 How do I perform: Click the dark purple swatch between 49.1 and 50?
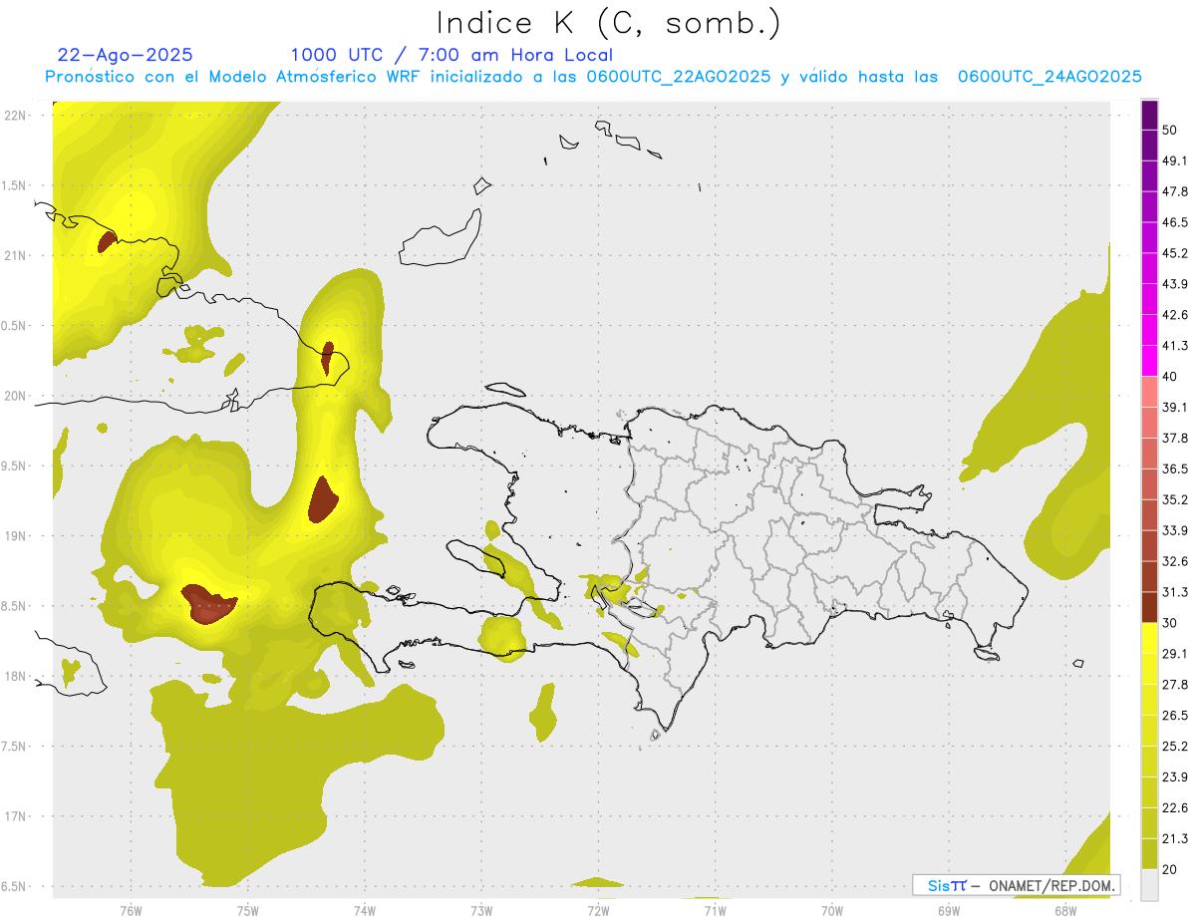pyautogui.click(x=1150, y=146)
